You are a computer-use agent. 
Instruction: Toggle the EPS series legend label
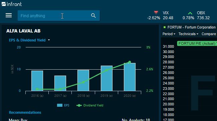66,105
